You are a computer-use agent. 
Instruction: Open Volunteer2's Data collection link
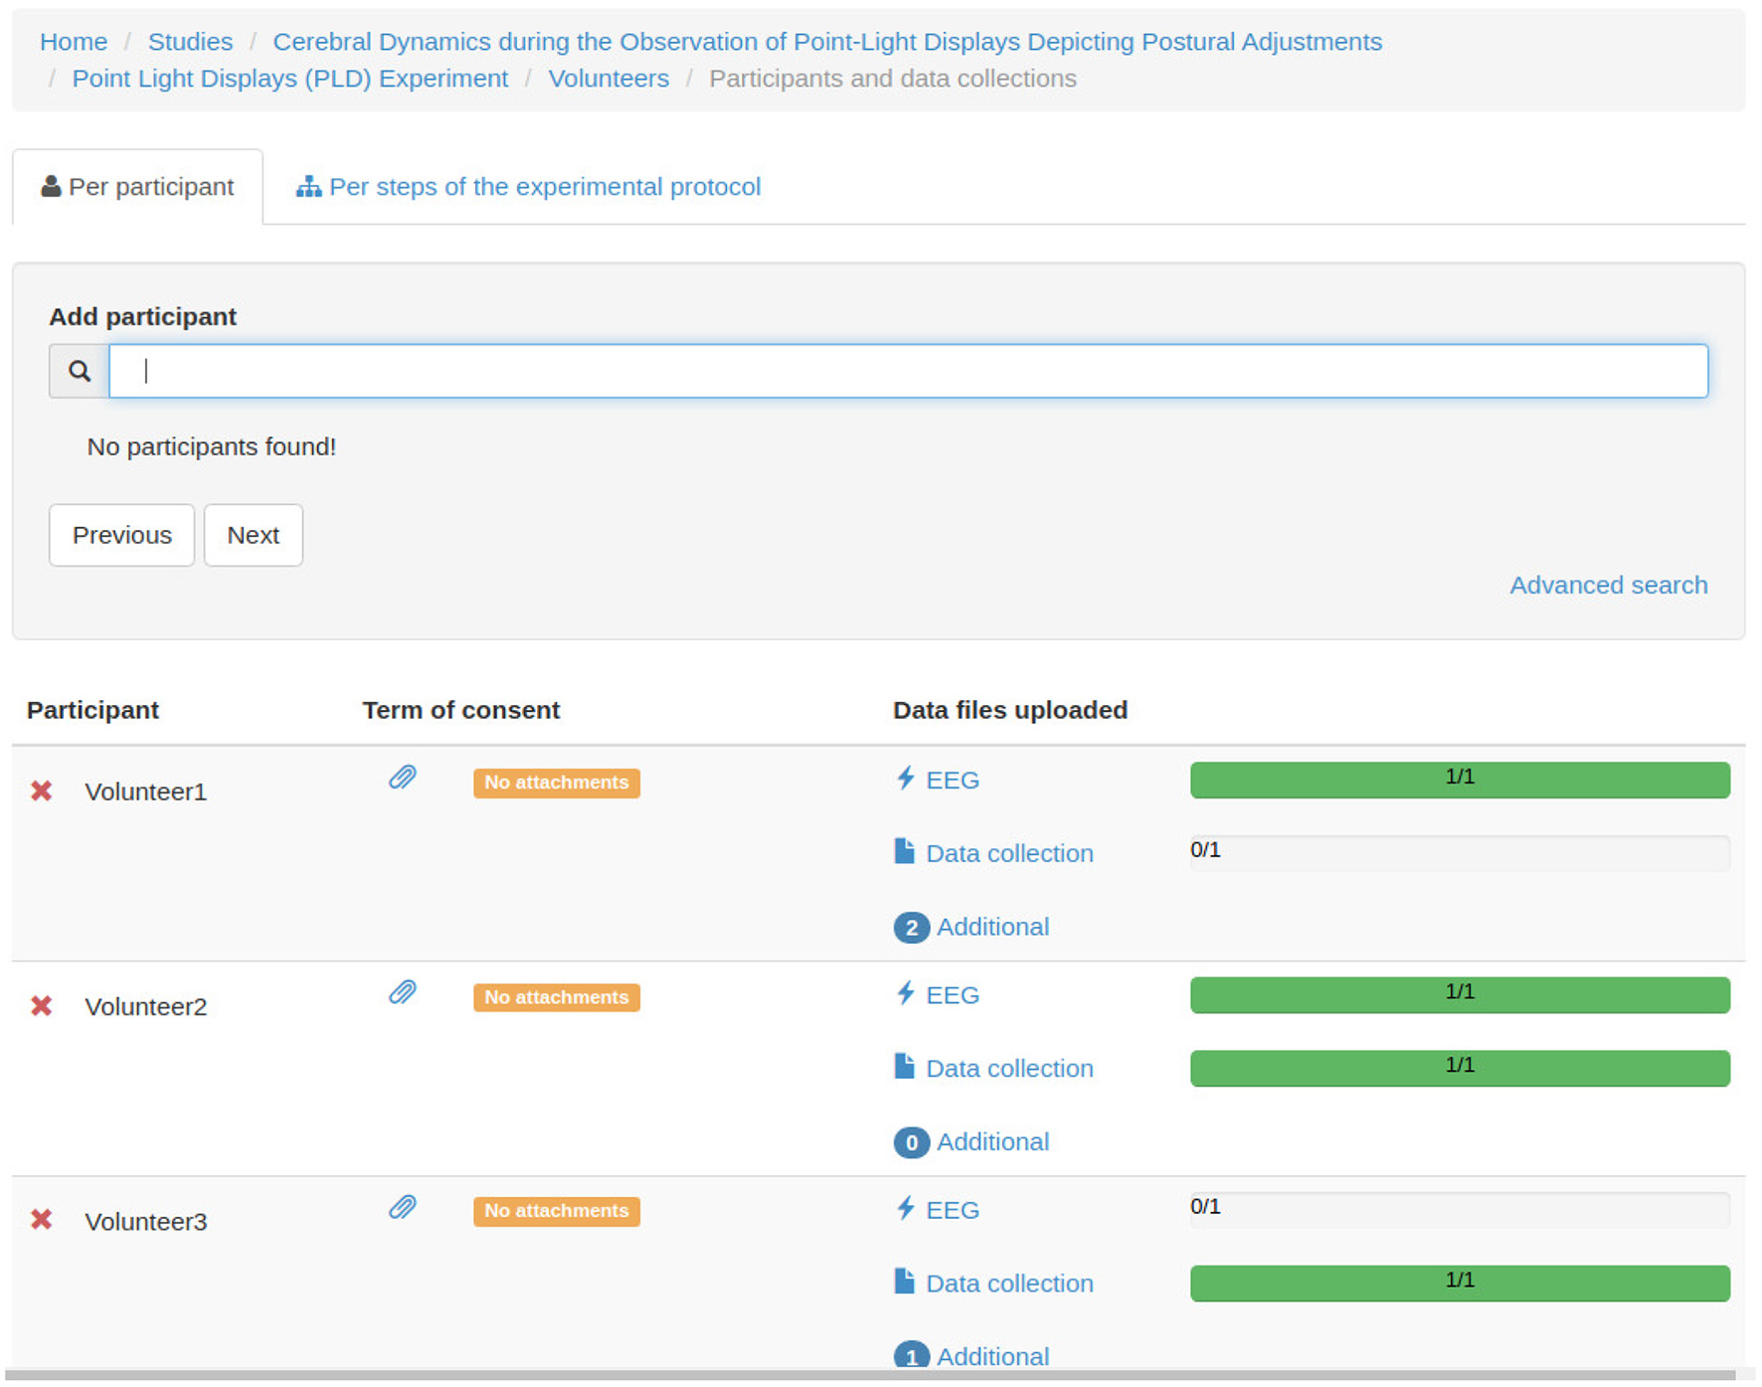pyautogui.click(x=1008, y=1069)
